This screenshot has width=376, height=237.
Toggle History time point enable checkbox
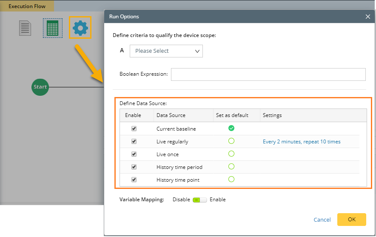click(134, 180)
